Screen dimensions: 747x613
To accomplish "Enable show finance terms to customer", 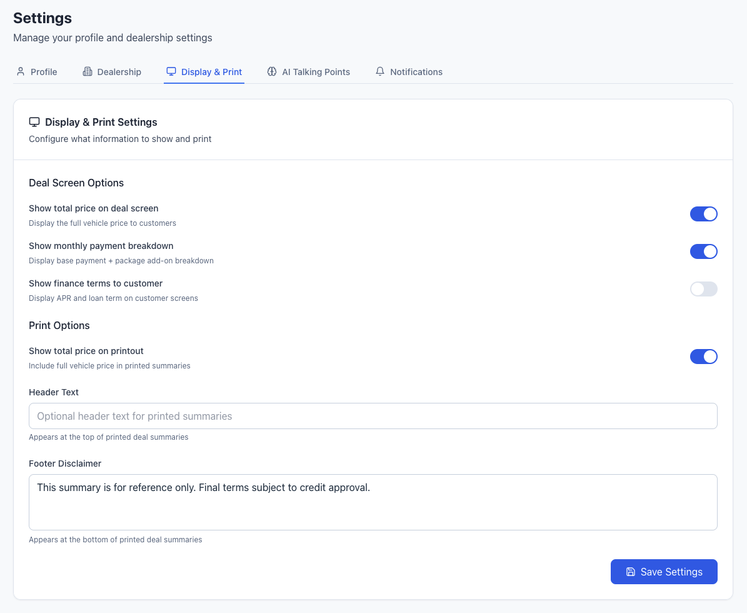I will (703, 289).
